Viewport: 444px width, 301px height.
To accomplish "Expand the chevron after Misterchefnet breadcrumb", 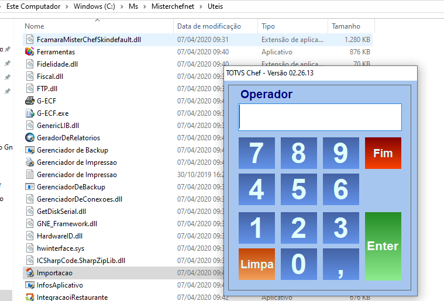I will click(201, 6).
